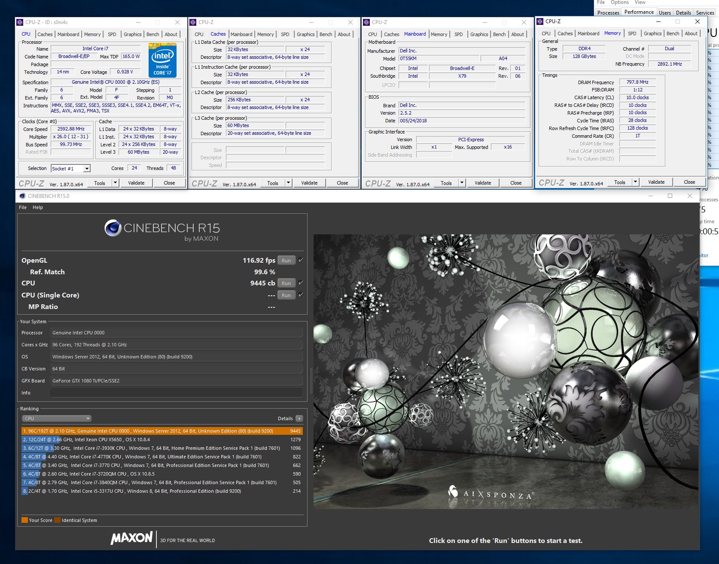The image size is (719, 564).
Task: Click Tools button in Mainboard CPU-Z window
Action: coord(446,183)
